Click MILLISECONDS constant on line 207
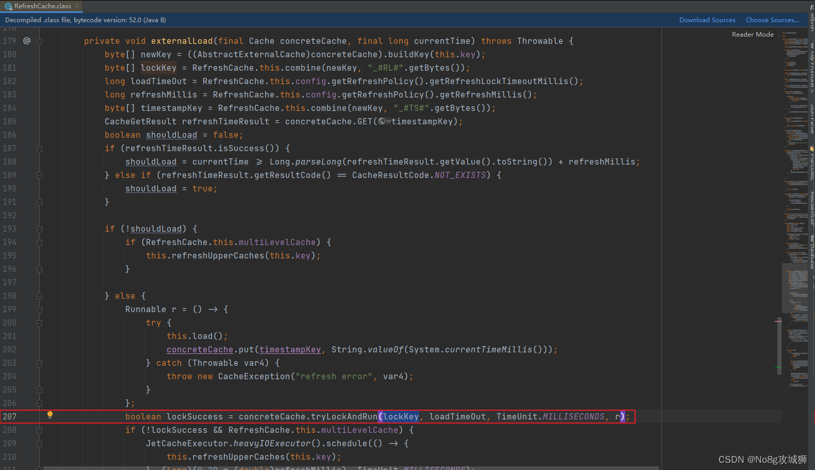815x470 pixels. tap(574, 416)
